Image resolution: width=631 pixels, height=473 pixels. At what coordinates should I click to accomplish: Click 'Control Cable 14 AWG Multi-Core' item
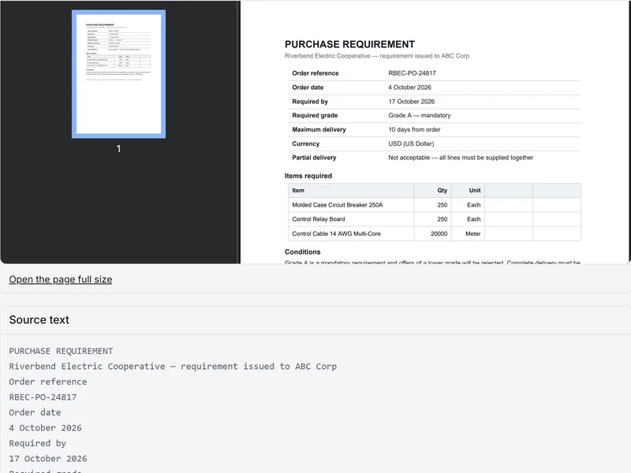coord(336,233)
